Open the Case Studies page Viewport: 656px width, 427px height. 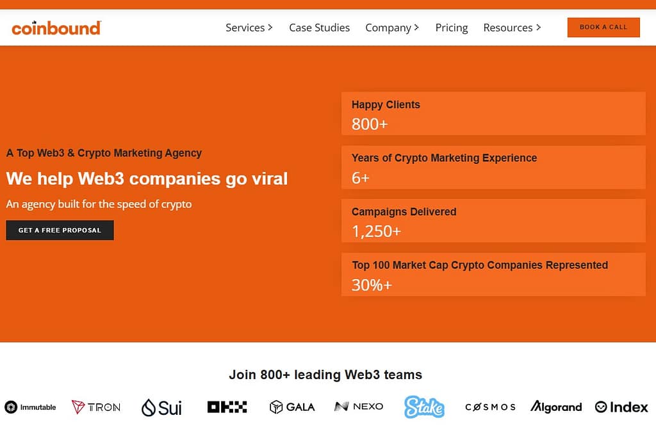click(x=319, y=28)
